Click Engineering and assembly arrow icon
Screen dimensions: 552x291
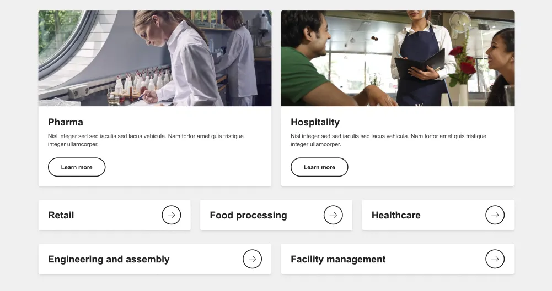[x=252, y=259]
